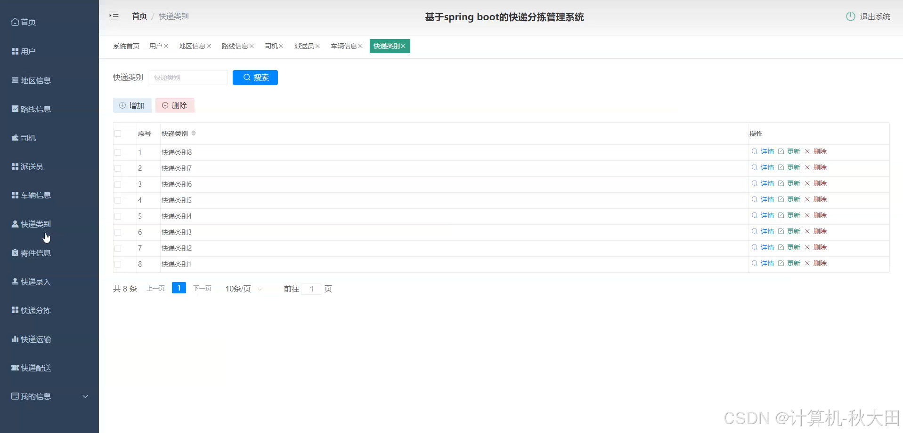
Task: Open 司机 in the sidebar
Action: 24,138
